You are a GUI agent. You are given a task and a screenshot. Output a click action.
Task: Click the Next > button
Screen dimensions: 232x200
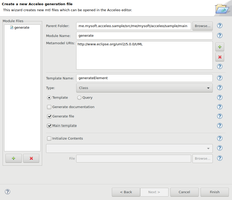pos(154,192)
